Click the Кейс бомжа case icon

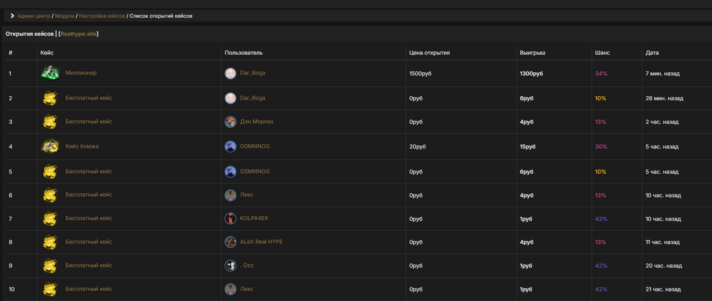coord(50,146)
